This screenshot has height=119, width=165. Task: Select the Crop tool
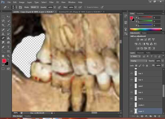point(3,25)
